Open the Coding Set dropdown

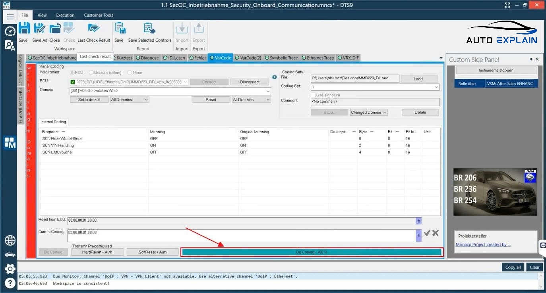click(436, 87)
